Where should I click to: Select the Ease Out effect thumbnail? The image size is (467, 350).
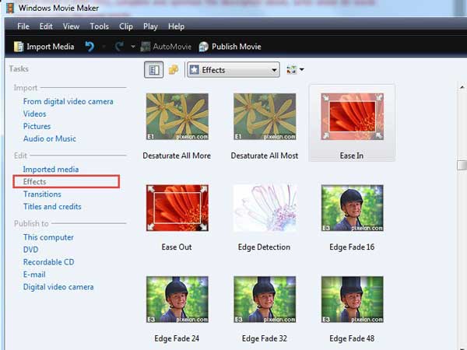(x=177, y=208)
